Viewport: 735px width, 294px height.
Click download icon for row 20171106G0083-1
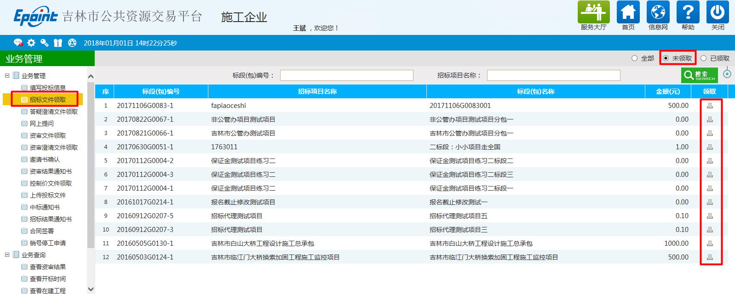[x=710, y=106]
